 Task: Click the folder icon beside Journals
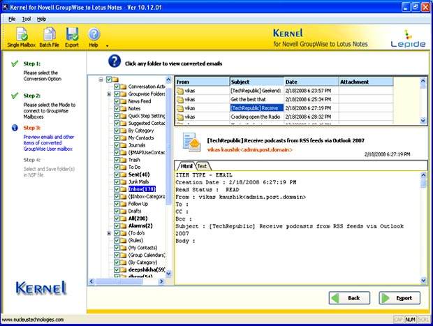(x=124, y=145)
